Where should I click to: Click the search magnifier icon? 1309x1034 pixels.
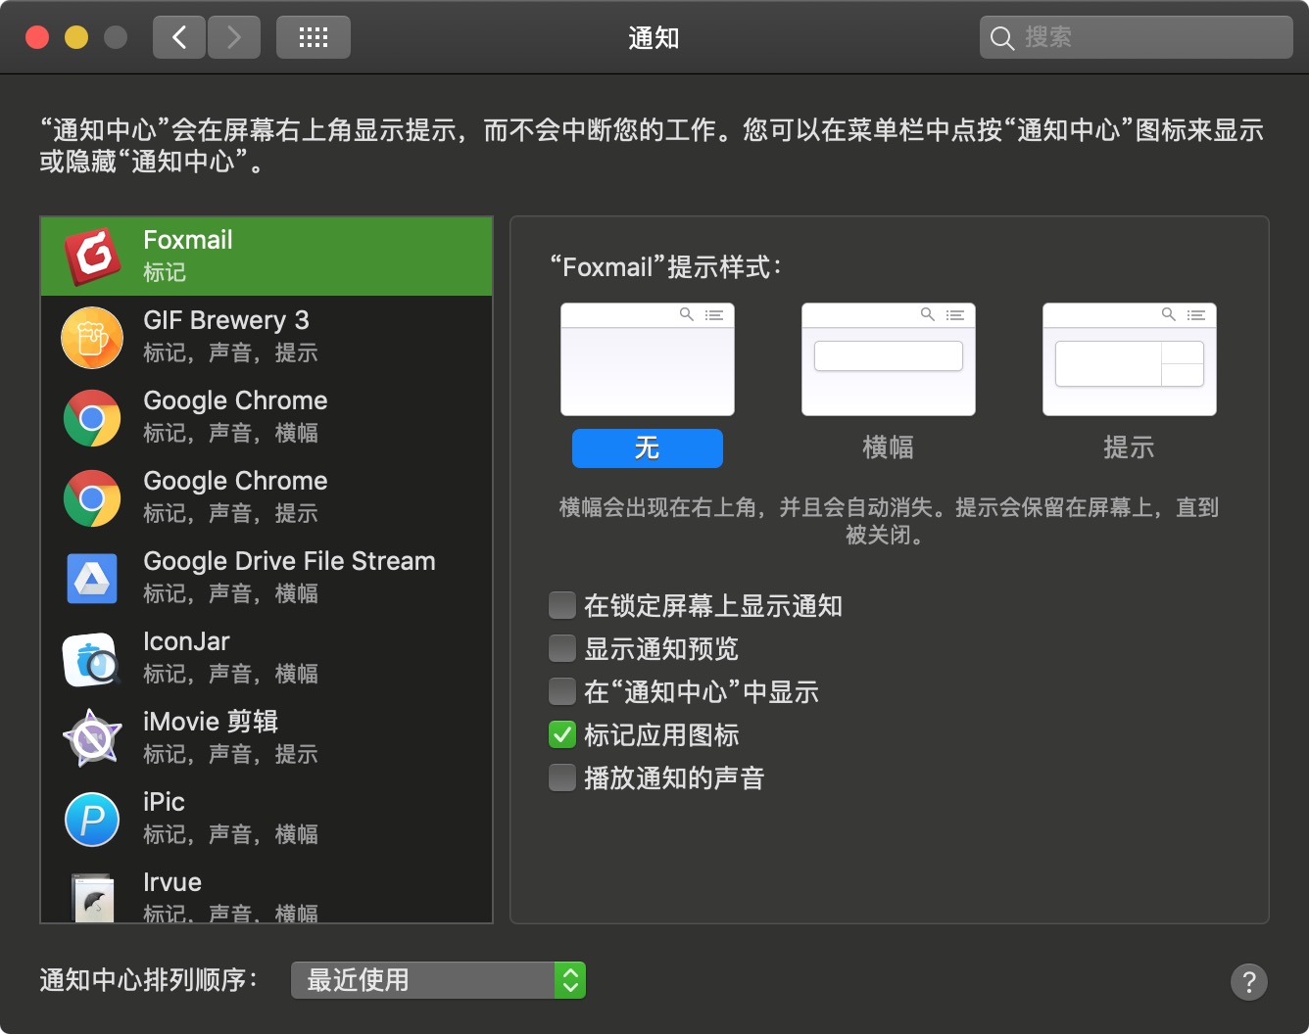[1001, 38]
